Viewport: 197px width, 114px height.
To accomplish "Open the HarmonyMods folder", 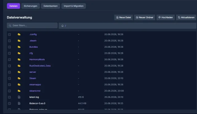I will (37, 60).
